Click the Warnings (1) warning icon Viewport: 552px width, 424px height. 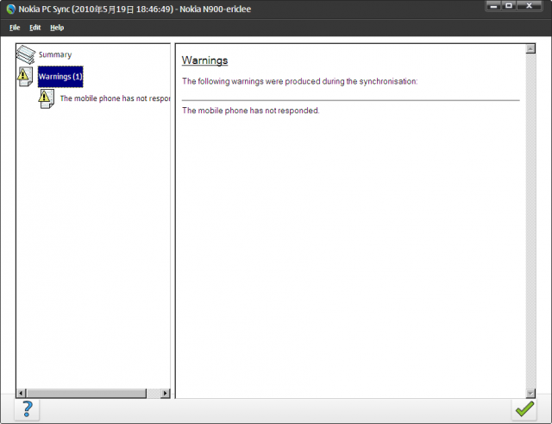[25, 77]
